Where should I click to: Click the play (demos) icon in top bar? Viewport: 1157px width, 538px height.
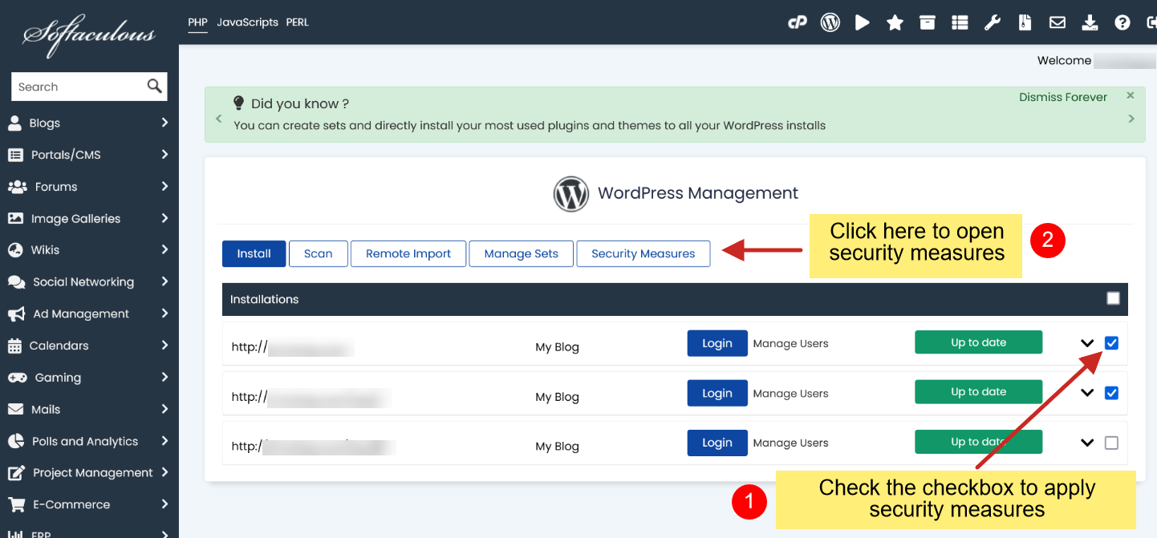(863, 22)
